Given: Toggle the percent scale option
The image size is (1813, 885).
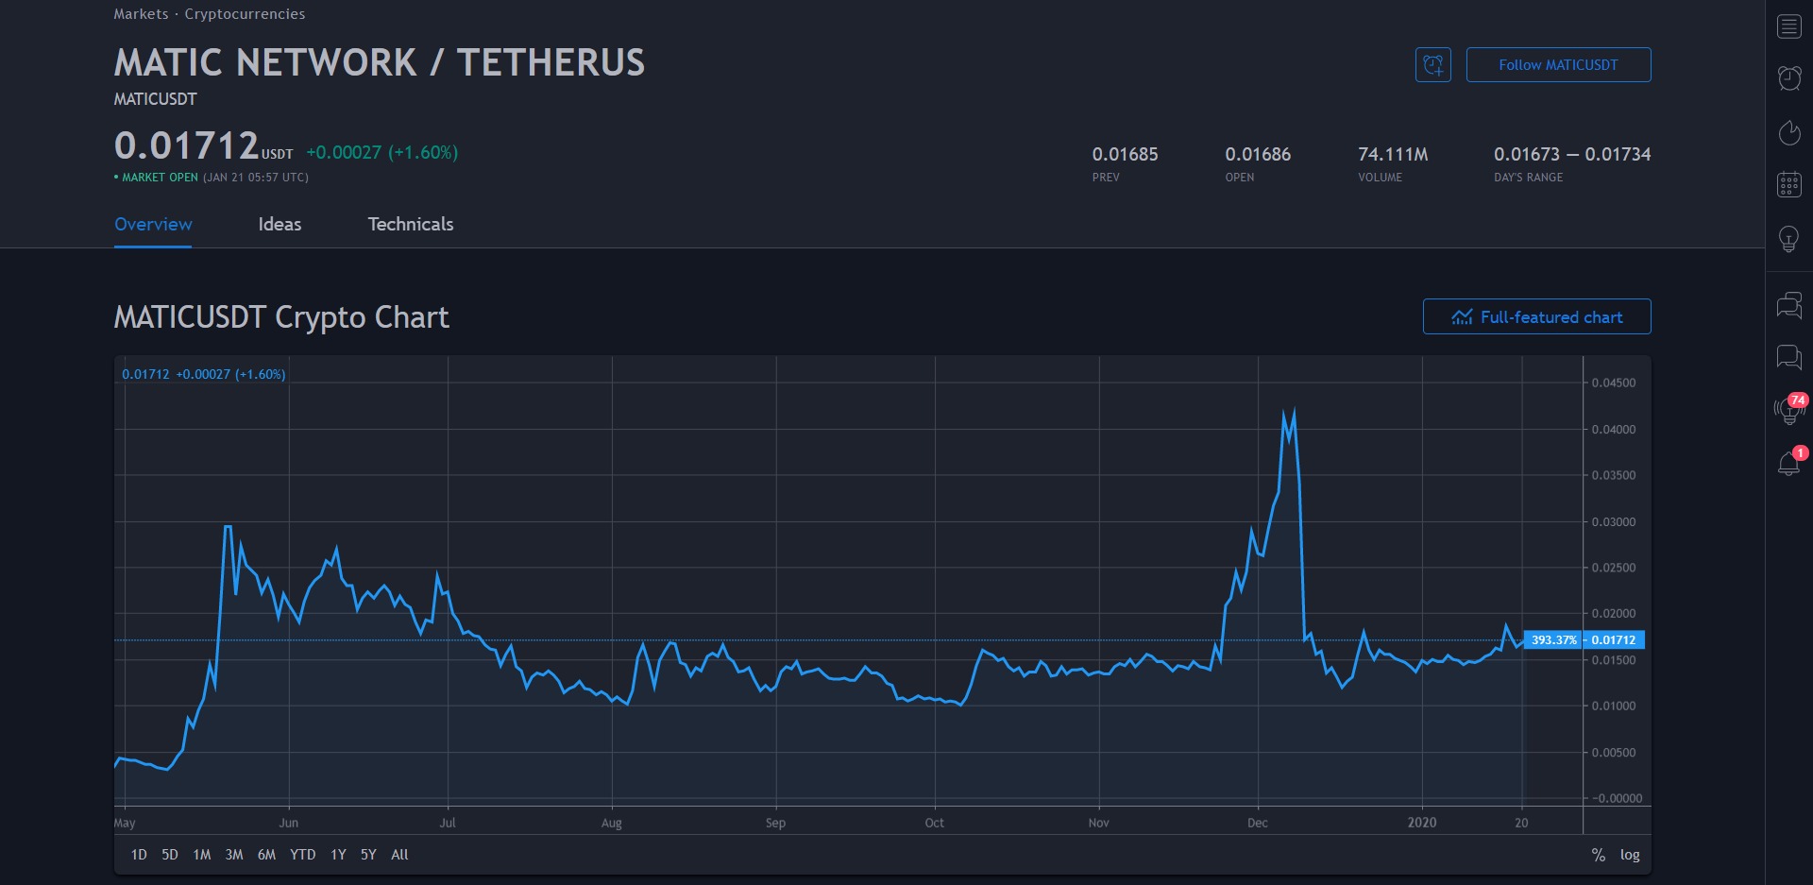Looking at the screenshot, I should [x=1598, y=855].
